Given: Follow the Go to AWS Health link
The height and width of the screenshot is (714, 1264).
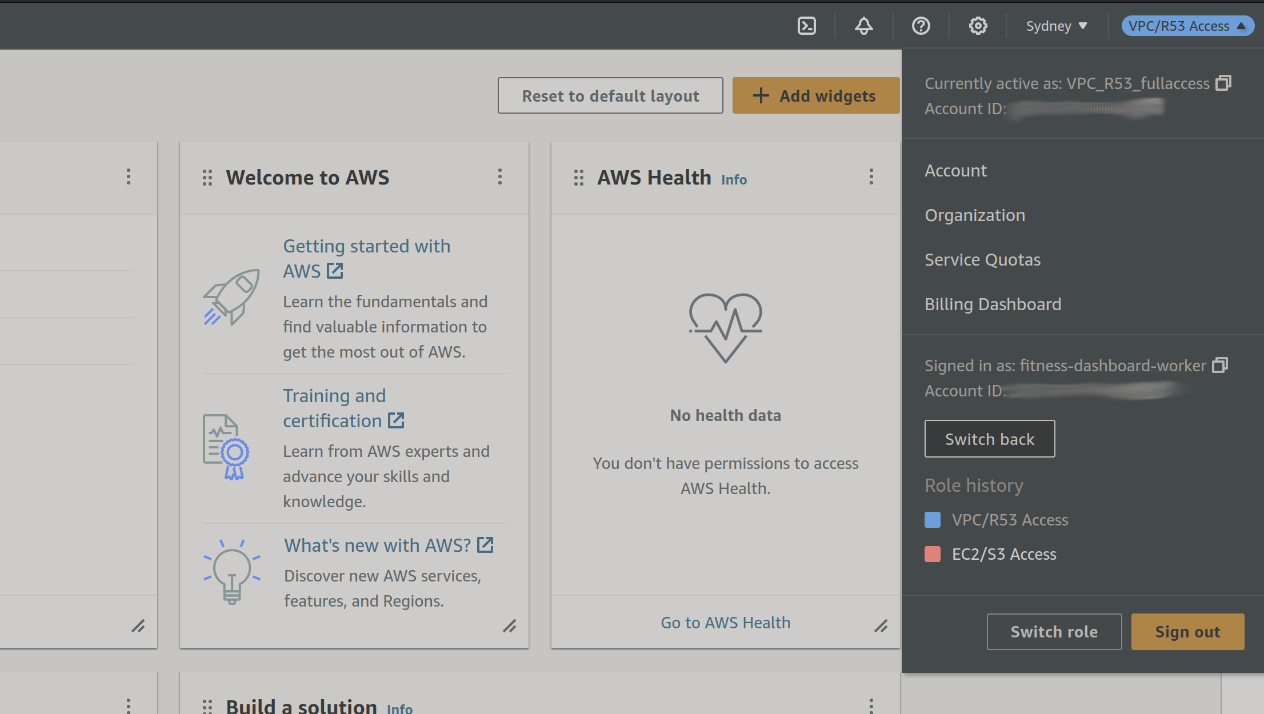Looking at the screenshot, I should [x=725, y=623].
